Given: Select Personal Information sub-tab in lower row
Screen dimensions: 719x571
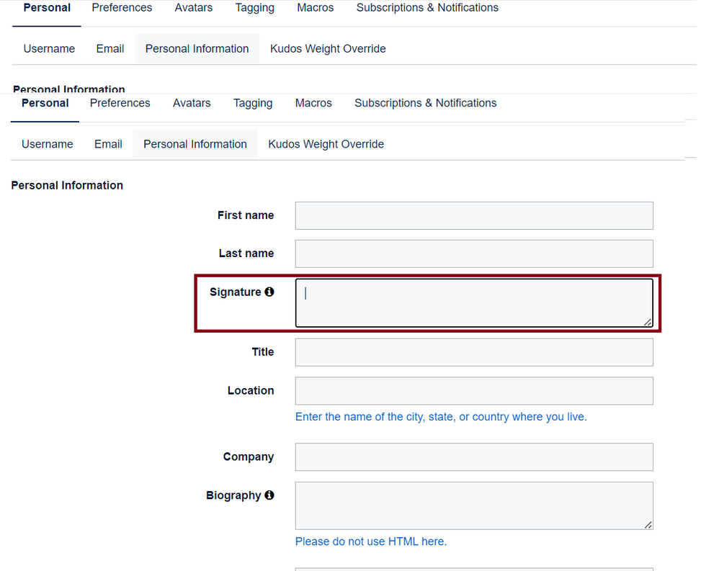Looking at the screenshot, I should 195,144.
